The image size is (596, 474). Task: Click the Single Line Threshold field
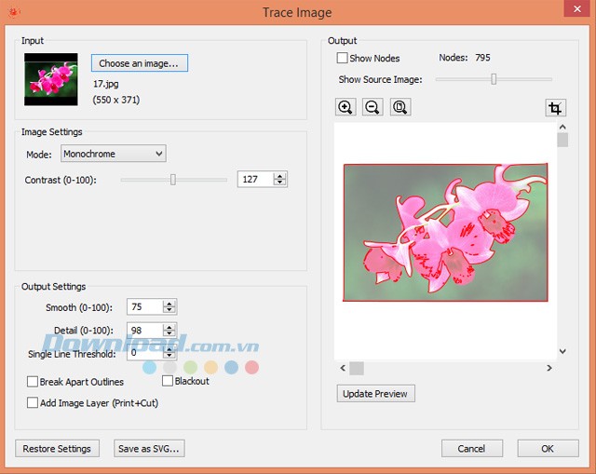pos(145,353)
